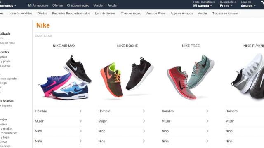Open Mi Amazon.es link
The width and height of the screenshot is (264, 148).
38,5
